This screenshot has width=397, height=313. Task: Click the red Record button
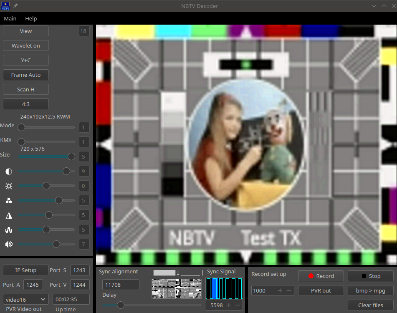click(x=321, y=276)
